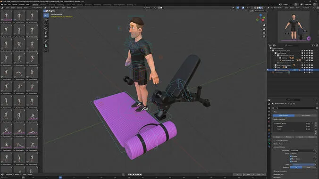Screen dimensions: 319x179
Task: Click the viewport pan hand icon
Action: click(x=264, y=29)
